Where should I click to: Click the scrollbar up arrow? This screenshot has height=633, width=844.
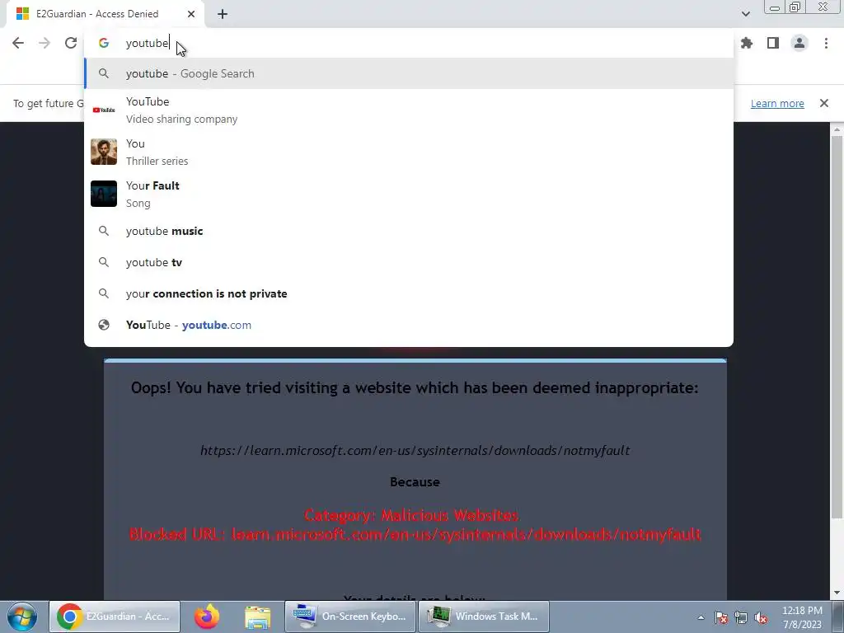pyautogui.click(x=837, y=129)
